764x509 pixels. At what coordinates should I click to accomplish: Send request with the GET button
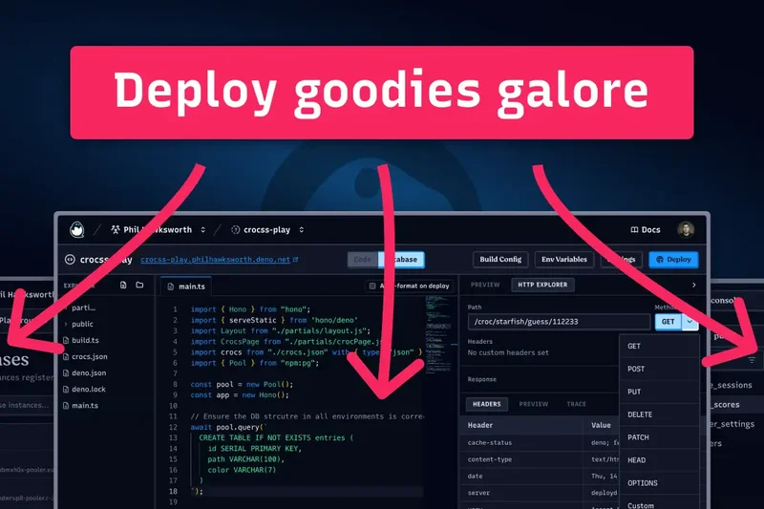pyautogui.click(x=668, y=322)
